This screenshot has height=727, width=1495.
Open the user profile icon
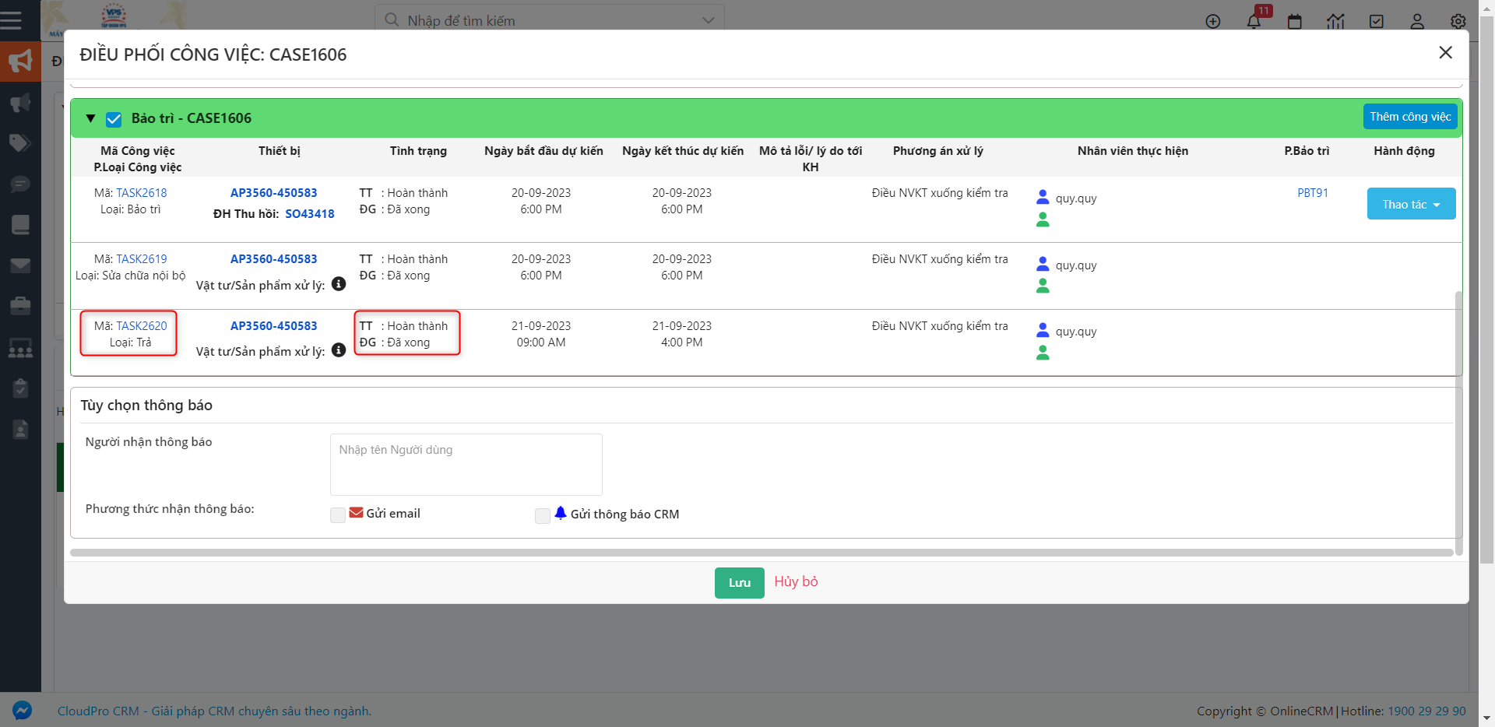click(x=1417, y=21)
